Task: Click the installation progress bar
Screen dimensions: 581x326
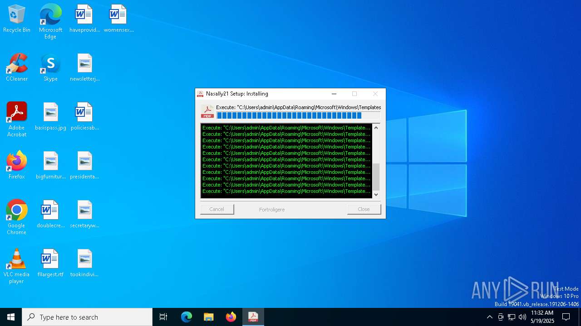Action: (x=298, y=115)
